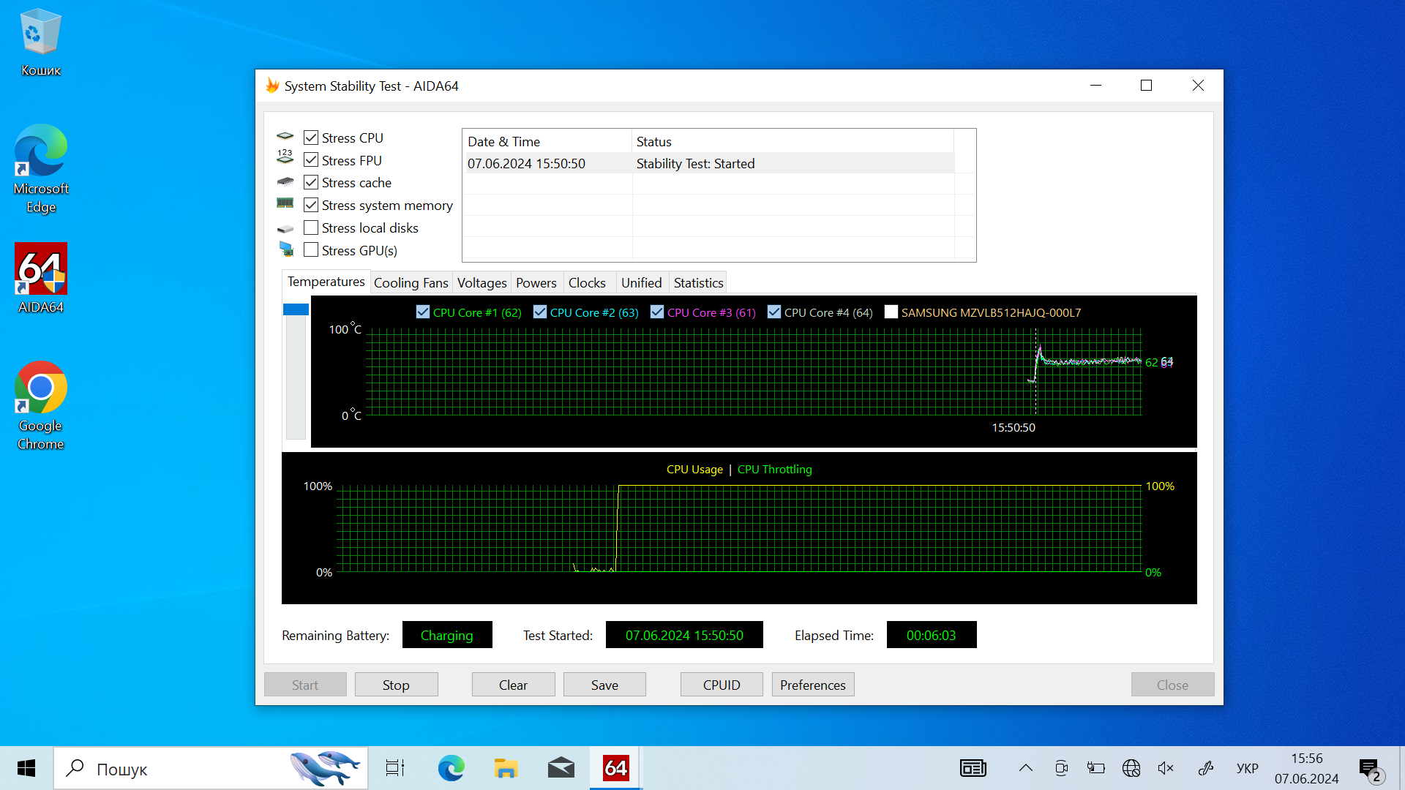Open battery power tray icon
The height and width of the screenshot is (790, 1405).
click(1095, 768)
